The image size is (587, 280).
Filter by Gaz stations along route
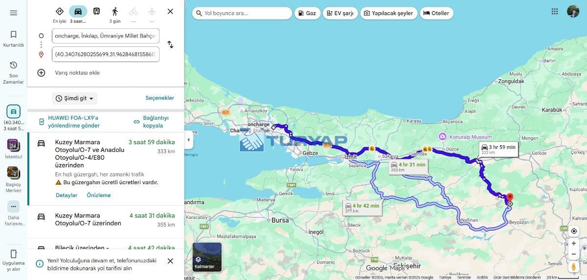point(308,13)
